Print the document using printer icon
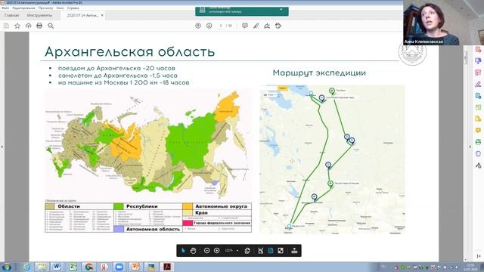 39,26
